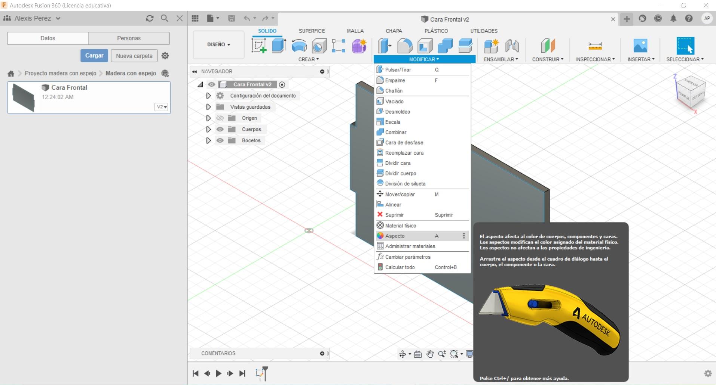Viewport: 716px width, 385px height.
Task: Click the Nueva carpeta button
Action: click(134, 56)
